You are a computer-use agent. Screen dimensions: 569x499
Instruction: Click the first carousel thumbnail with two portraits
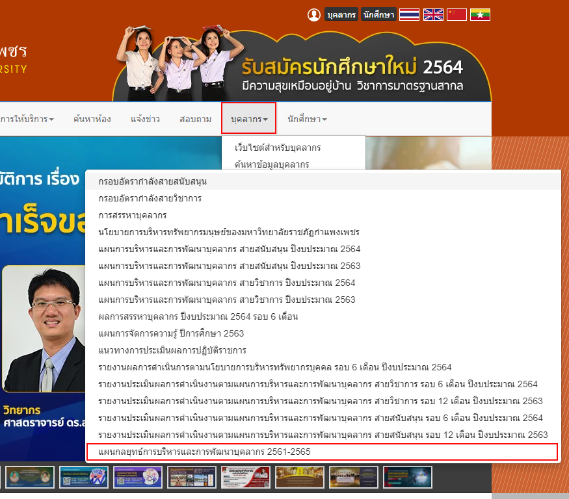[30, 477]
